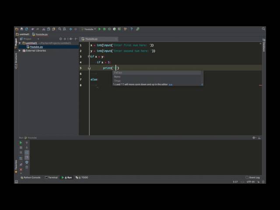Open the Database side tool window
280x210 pixels.
tap(264, 45)
